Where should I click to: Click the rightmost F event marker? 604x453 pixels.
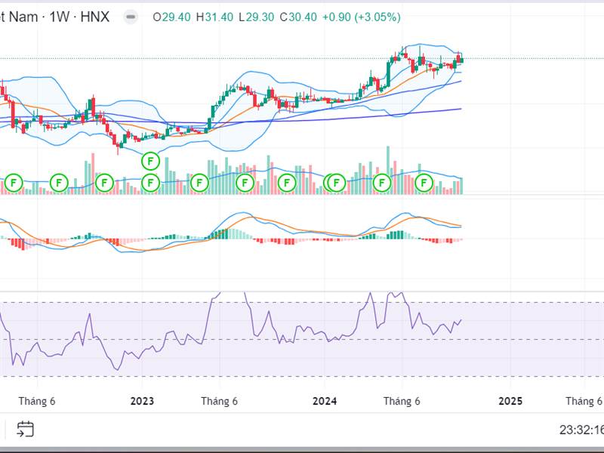click(424, 183)
